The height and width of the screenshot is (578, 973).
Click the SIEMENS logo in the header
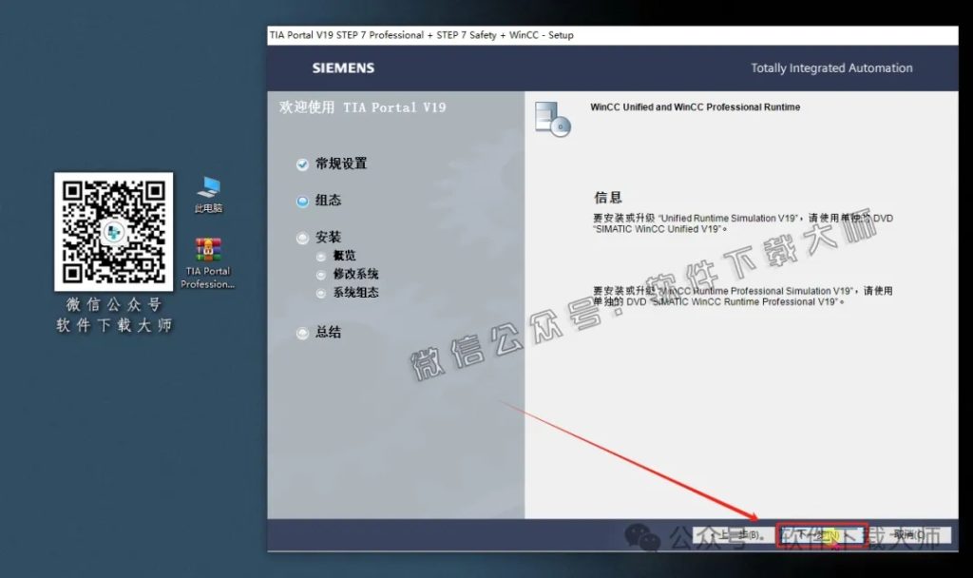pos(342,68)
